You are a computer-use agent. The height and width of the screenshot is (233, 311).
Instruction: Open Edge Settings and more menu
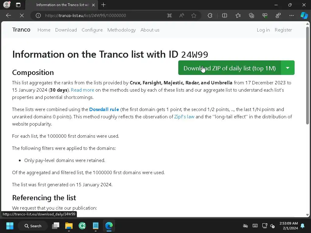(291, 15)
